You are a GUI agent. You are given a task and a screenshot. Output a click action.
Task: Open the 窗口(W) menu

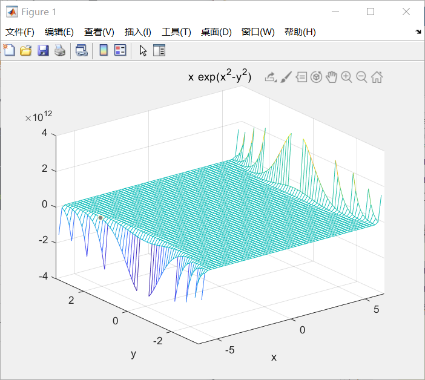click(258, 32)
